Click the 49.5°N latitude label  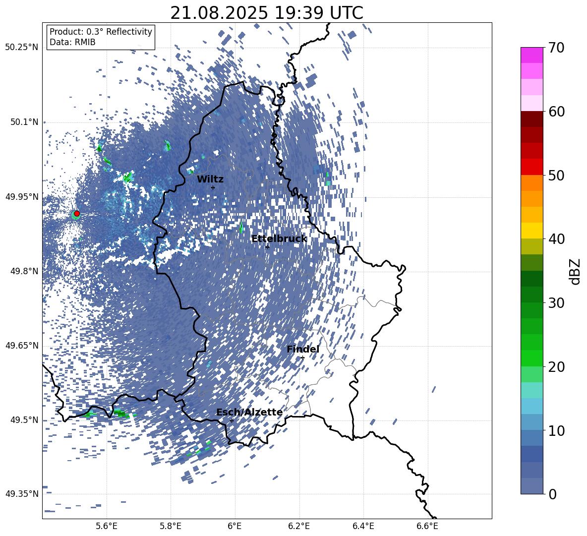click(25, 420)
